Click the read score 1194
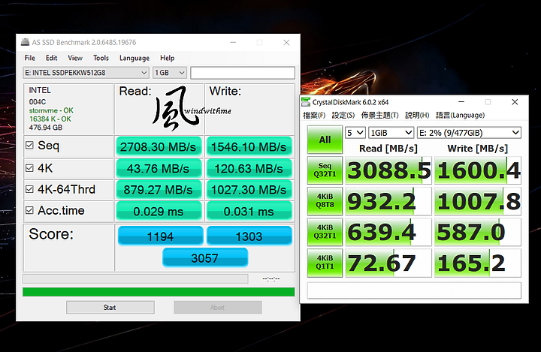Screen dimensions: 541x352 161,236
